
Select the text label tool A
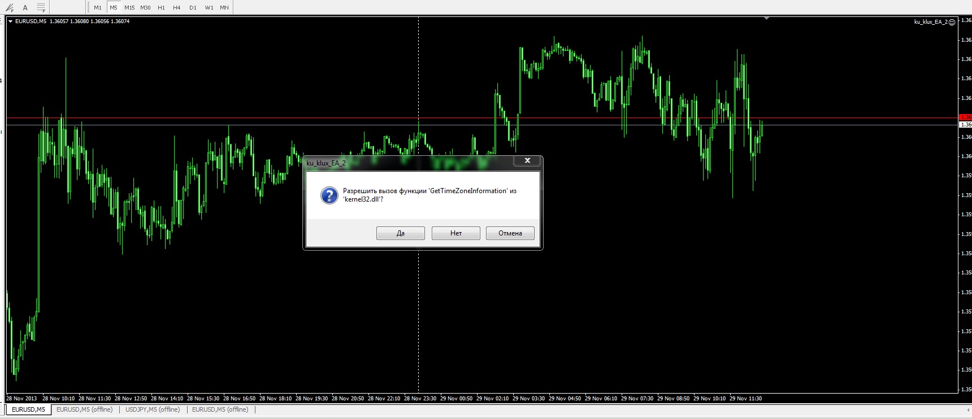point(25,8)
